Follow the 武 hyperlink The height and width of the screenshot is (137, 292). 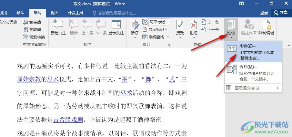(172, 79)
